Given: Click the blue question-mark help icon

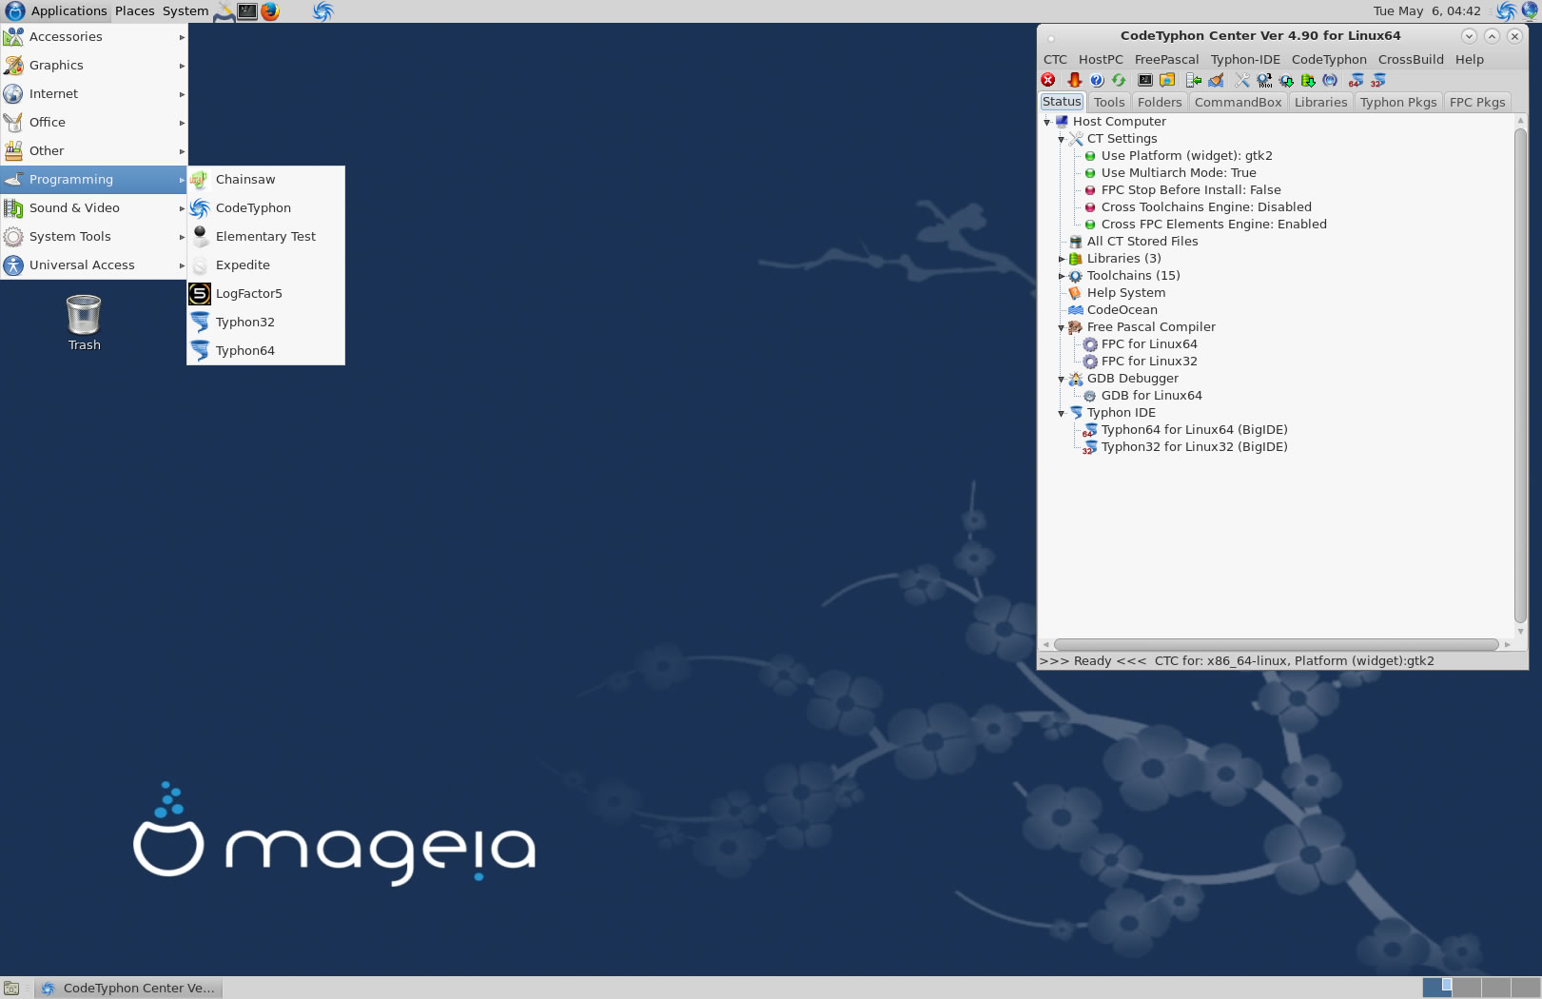Looking at the screenshot, I should pos(1097,80).
